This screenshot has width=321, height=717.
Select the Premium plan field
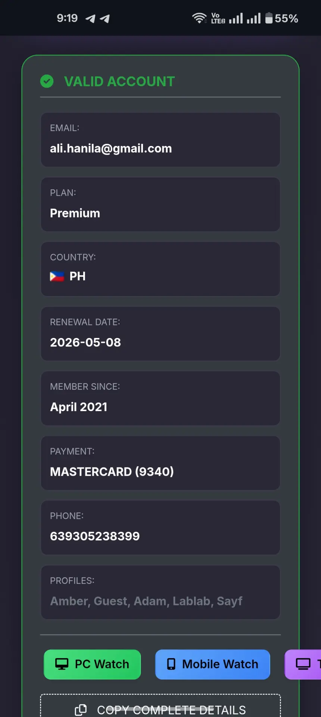click(160, 204)
